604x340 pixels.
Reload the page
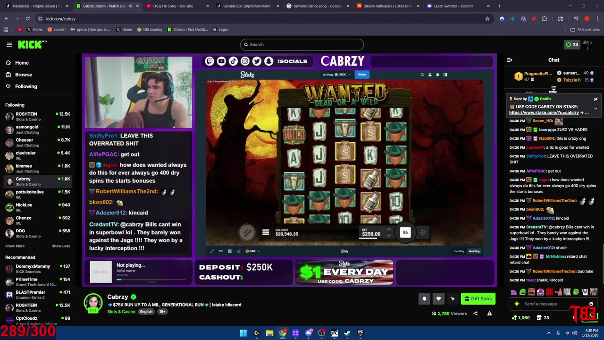[x=27, y=19]
